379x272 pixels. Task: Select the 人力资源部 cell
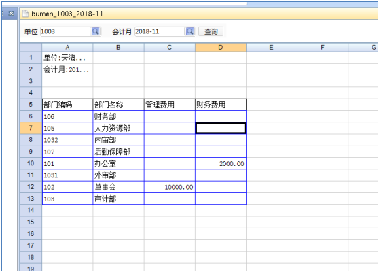point(118,128)
